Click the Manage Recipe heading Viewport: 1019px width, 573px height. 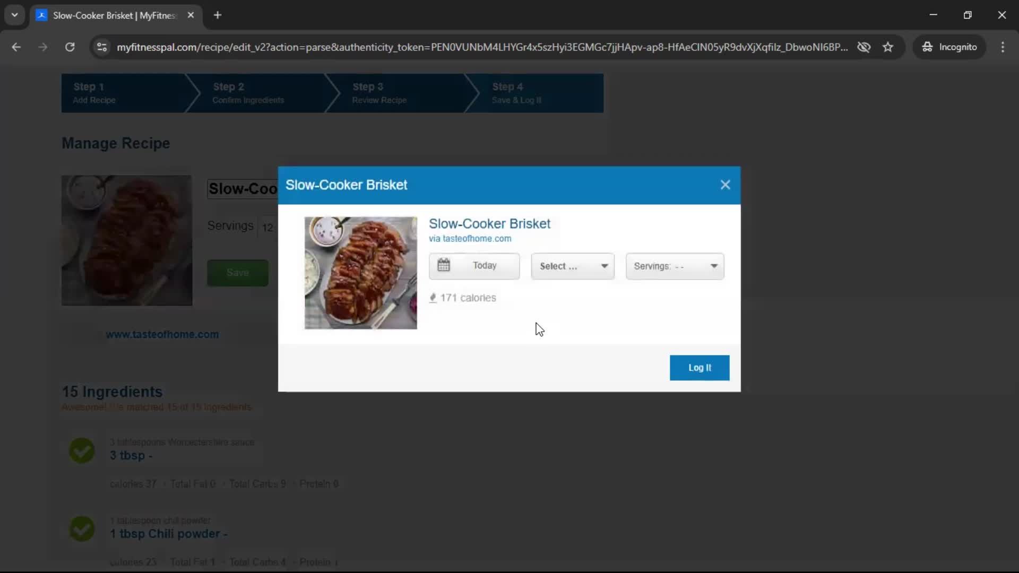tap(116, 143)
